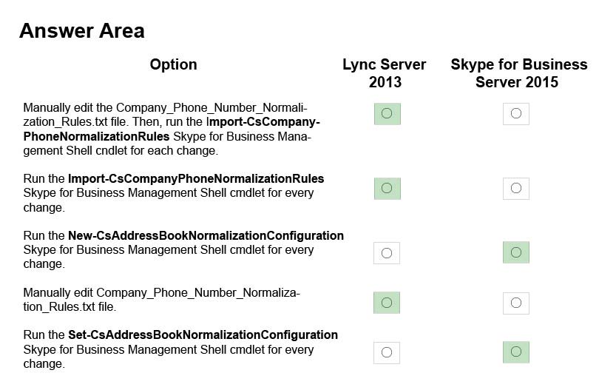
Task: Click the Skype for Business Server 2015 header
Action: click(519, 73)
